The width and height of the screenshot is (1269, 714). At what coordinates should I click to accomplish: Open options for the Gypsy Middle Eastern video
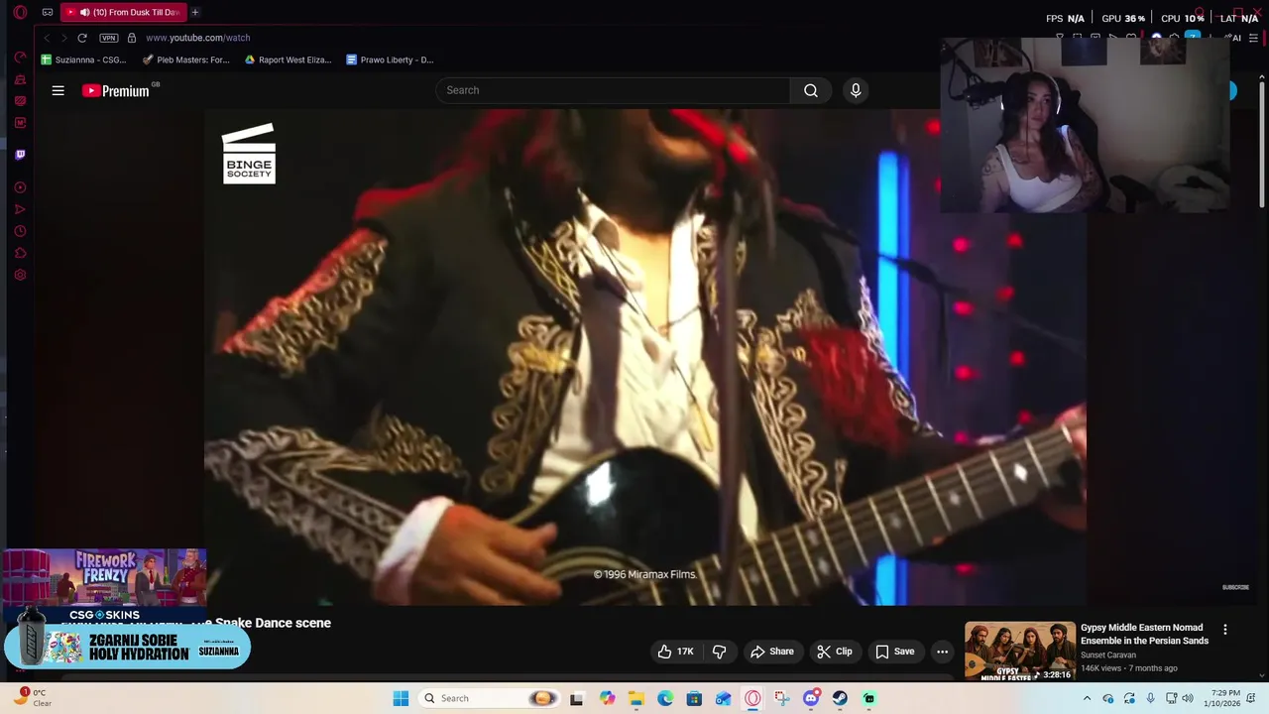click(1225, 630)
